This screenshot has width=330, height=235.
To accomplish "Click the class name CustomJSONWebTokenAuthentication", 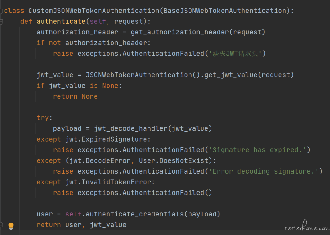I will coord(94,11).
